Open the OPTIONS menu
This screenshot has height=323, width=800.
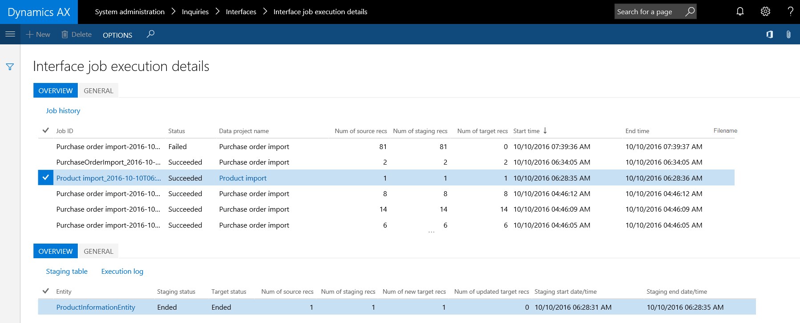pyautogui.click(x=117, y=35)
